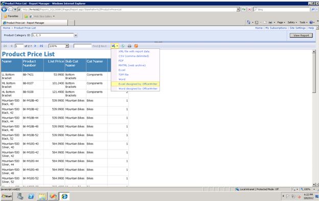Viewport: 319px width, 201px height.
Task: Jump to last page of report
Action: pyautogui.click(x=41, y=46)
